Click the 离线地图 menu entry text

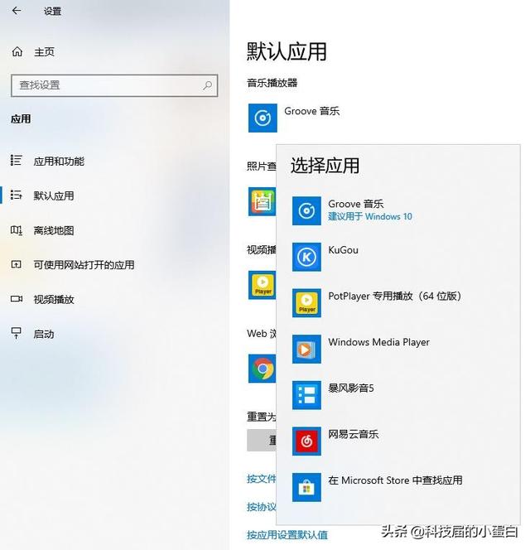tap(54, 230)
